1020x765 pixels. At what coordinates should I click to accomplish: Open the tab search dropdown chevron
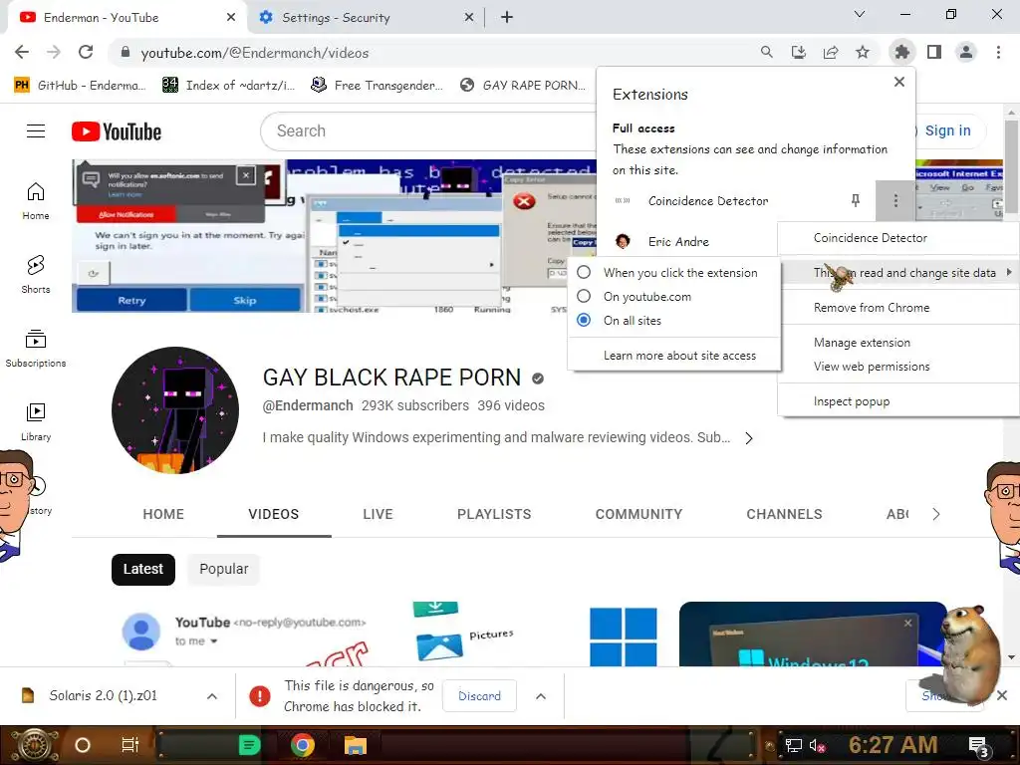click(x=860, y=14)
